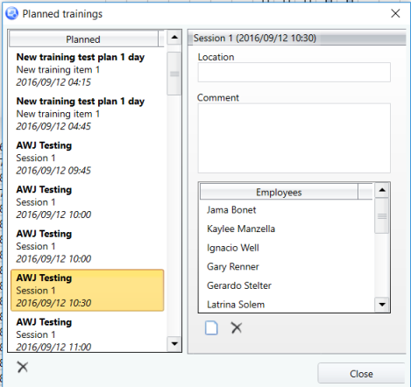Viewport: 411px width, 387px height.
Task: Focus the Location text field
Action: (x=294, y=73)
